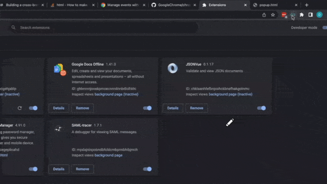This screenshot has height=184, width=327.
Task: Turn off the SAML-tracer extension toggle
Action: [148, 169]
